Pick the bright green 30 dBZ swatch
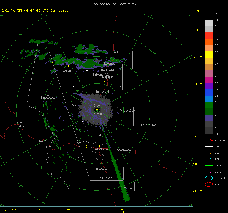The image size is (228, 213). click(209, 105)
